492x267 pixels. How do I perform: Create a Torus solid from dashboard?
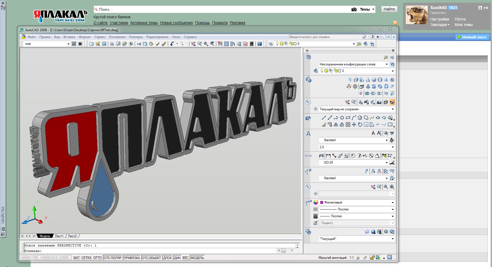(392, 80)
